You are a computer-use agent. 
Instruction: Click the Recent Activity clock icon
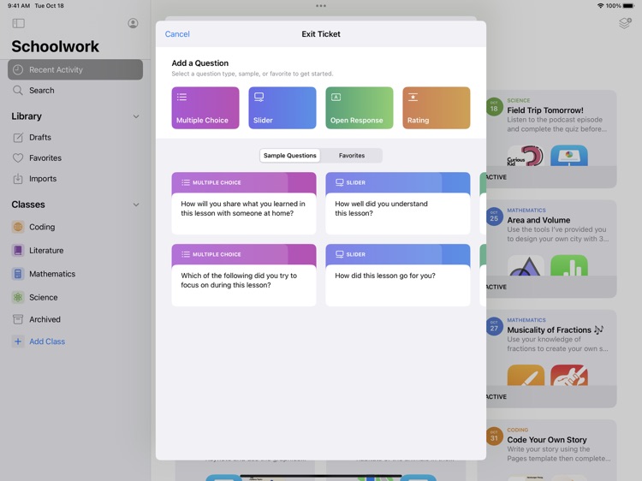pyautogui.click(x=18, y=69)
